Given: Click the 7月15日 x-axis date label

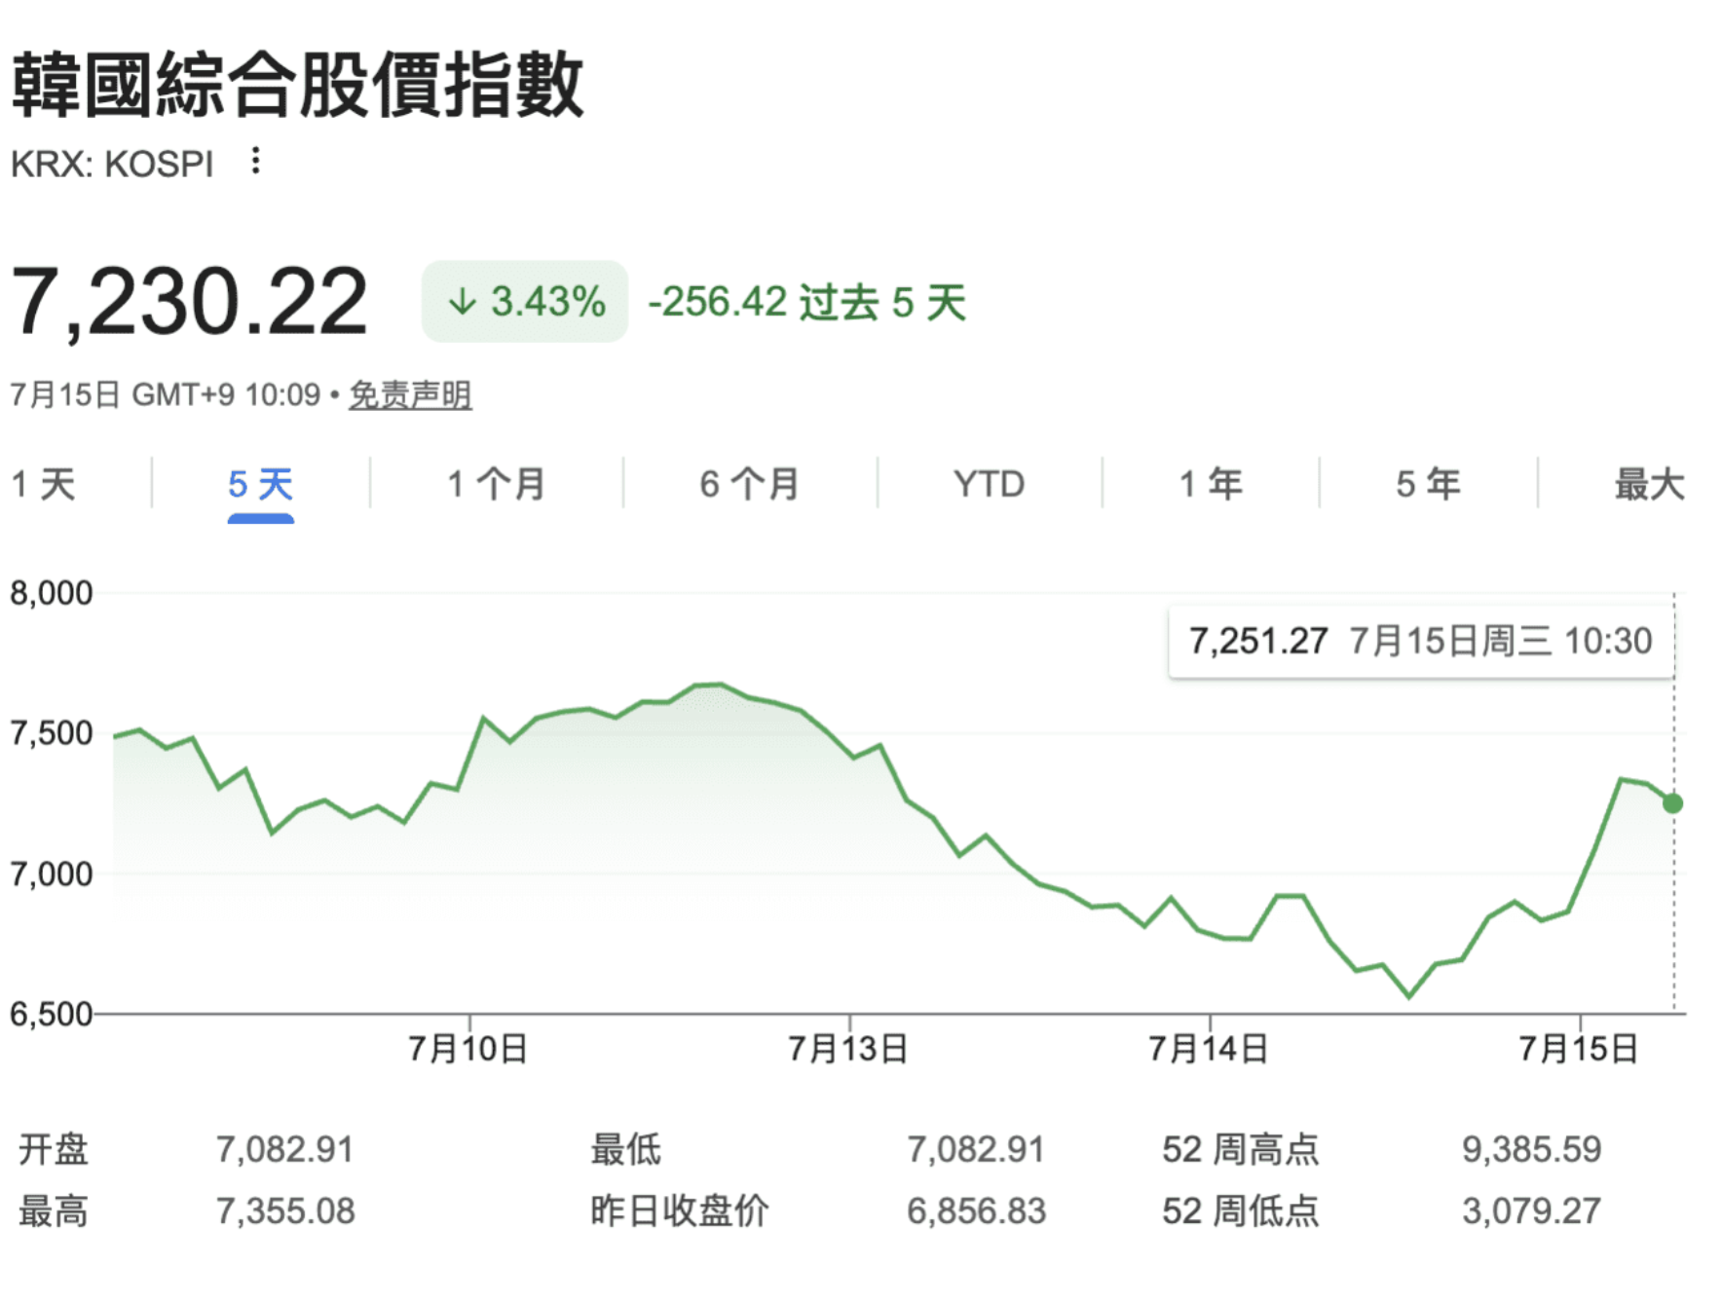Looking at the screenshot, I should [1579, 1049].
